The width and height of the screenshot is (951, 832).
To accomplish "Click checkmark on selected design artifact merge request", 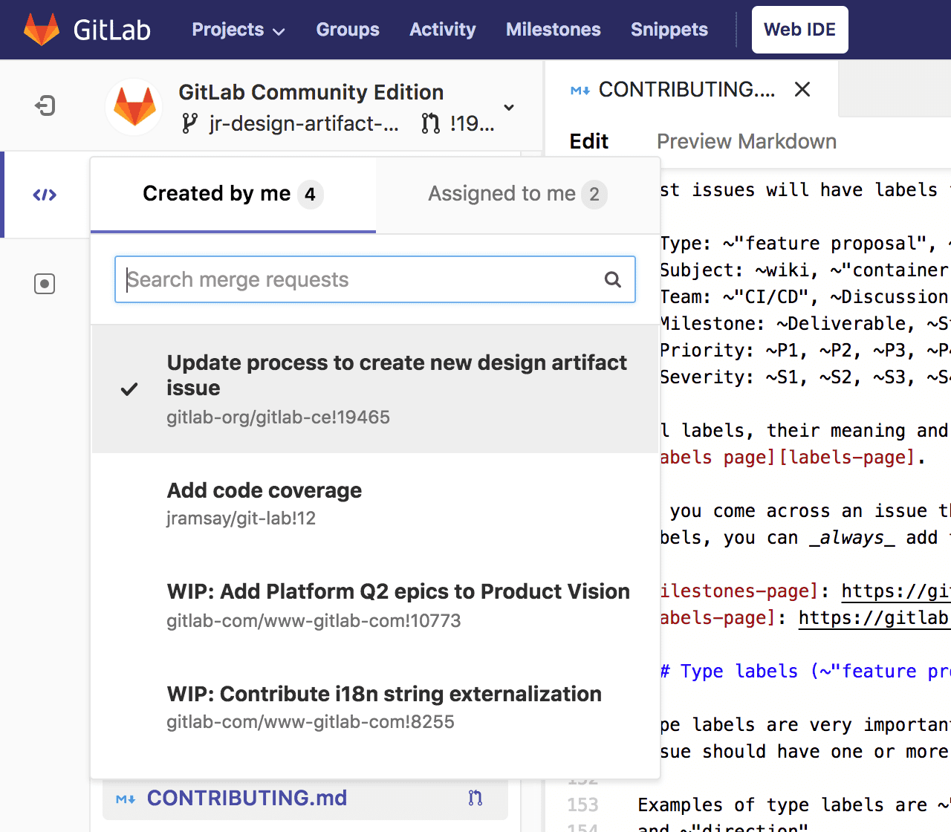I will coord(129,389).
